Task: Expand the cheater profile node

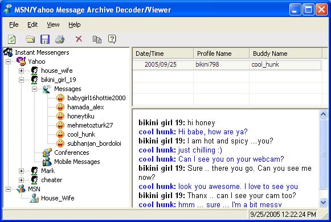Action: (21, 180)
